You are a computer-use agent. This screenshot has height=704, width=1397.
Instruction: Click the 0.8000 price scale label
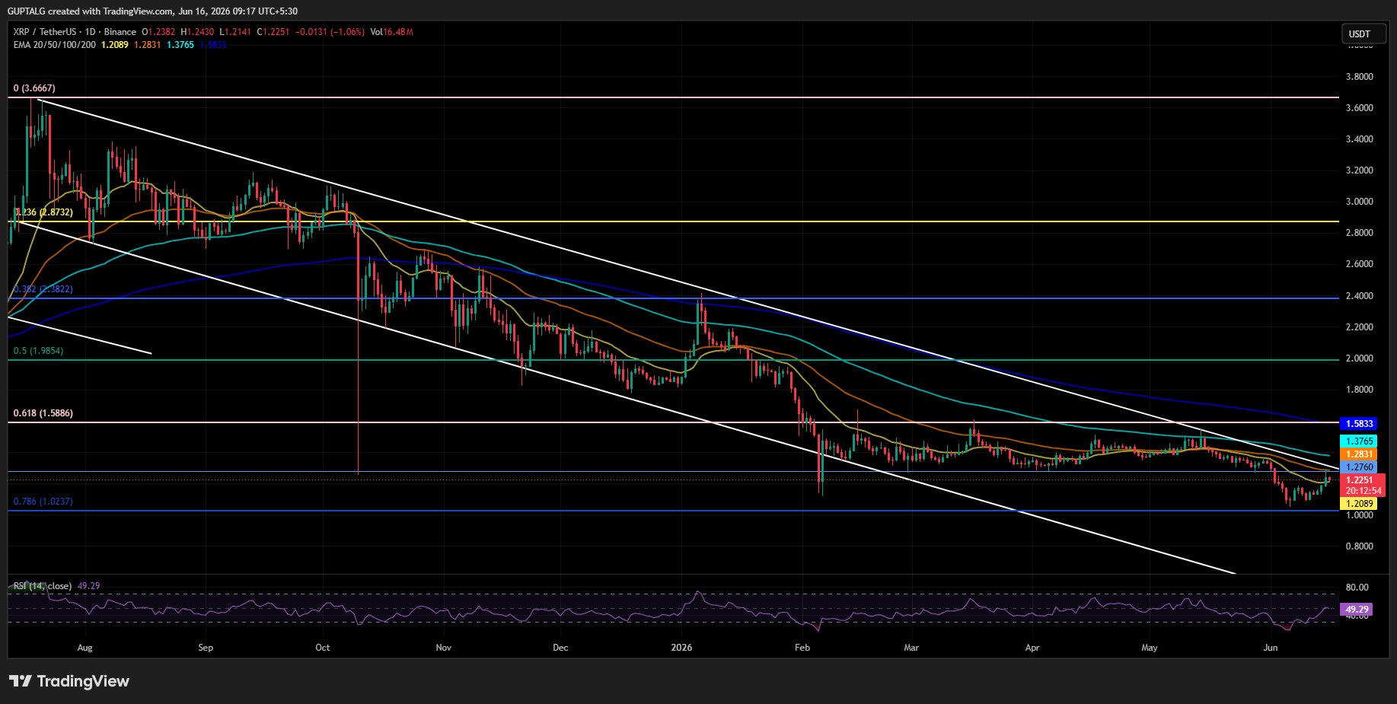[1360, 546]
